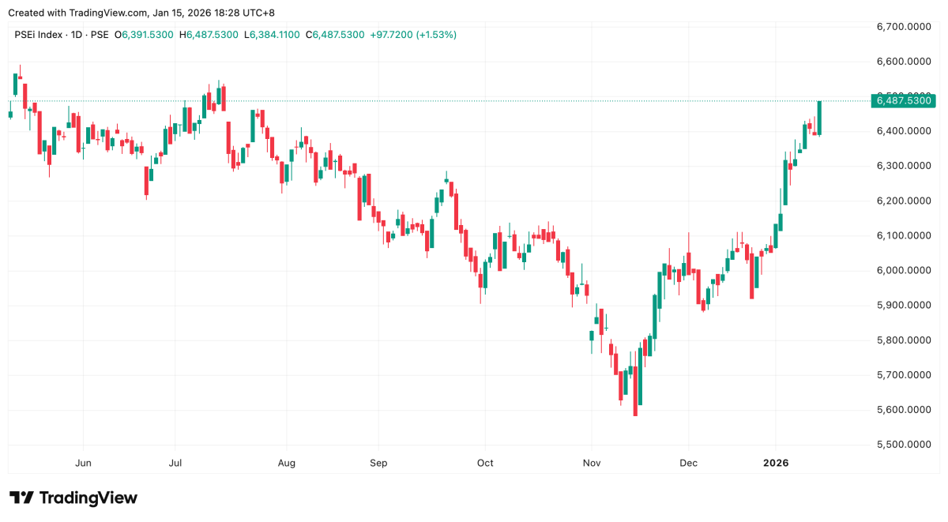
Task: Click the 5,500.0000 price axis label
Action: click(x=904, y=445)
